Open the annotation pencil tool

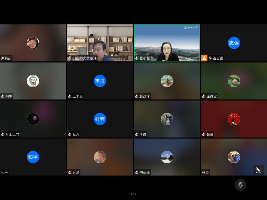click(x=258, y=170)
